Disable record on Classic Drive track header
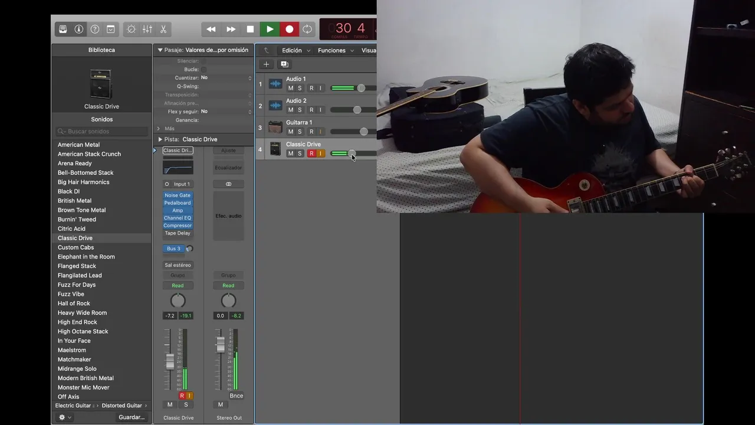755x425 pixels. point(311,153)
